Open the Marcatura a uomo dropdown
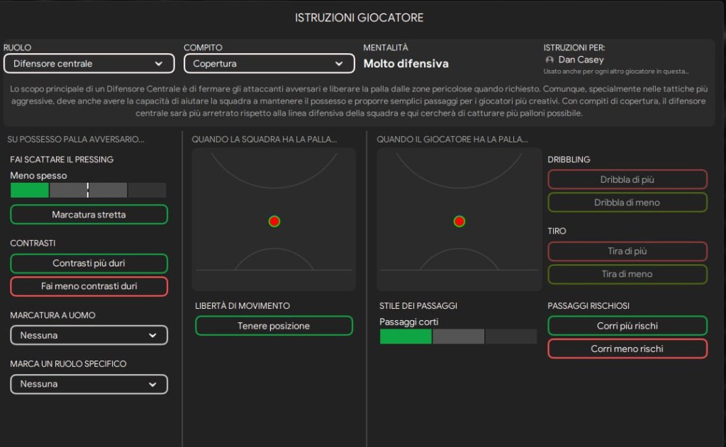Screen dimensions: 726x447 tap(89, 335)
